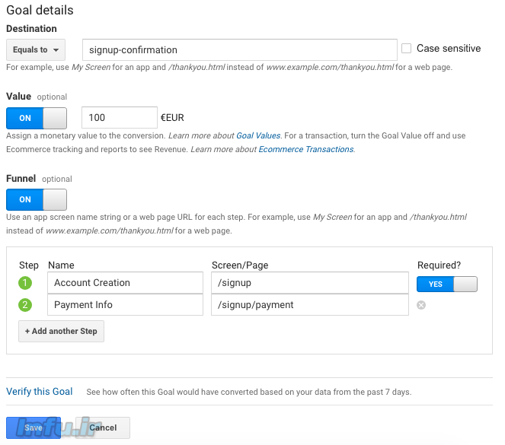Open the Equals to match type dropdown
Viewport: 505px width, 445px height.
point(36,50)
